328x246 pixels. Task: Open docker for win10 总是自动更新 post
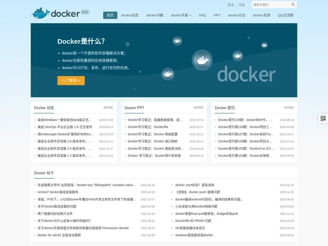point(59,235)
